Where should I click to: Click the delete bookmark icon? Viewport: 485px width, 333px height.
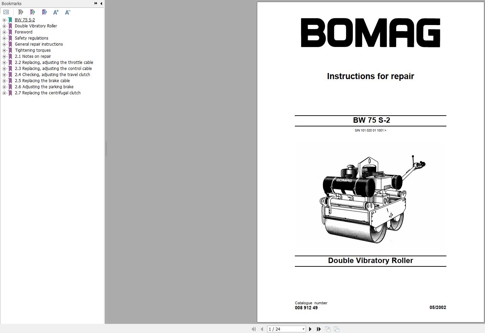(x=20, y=12)
